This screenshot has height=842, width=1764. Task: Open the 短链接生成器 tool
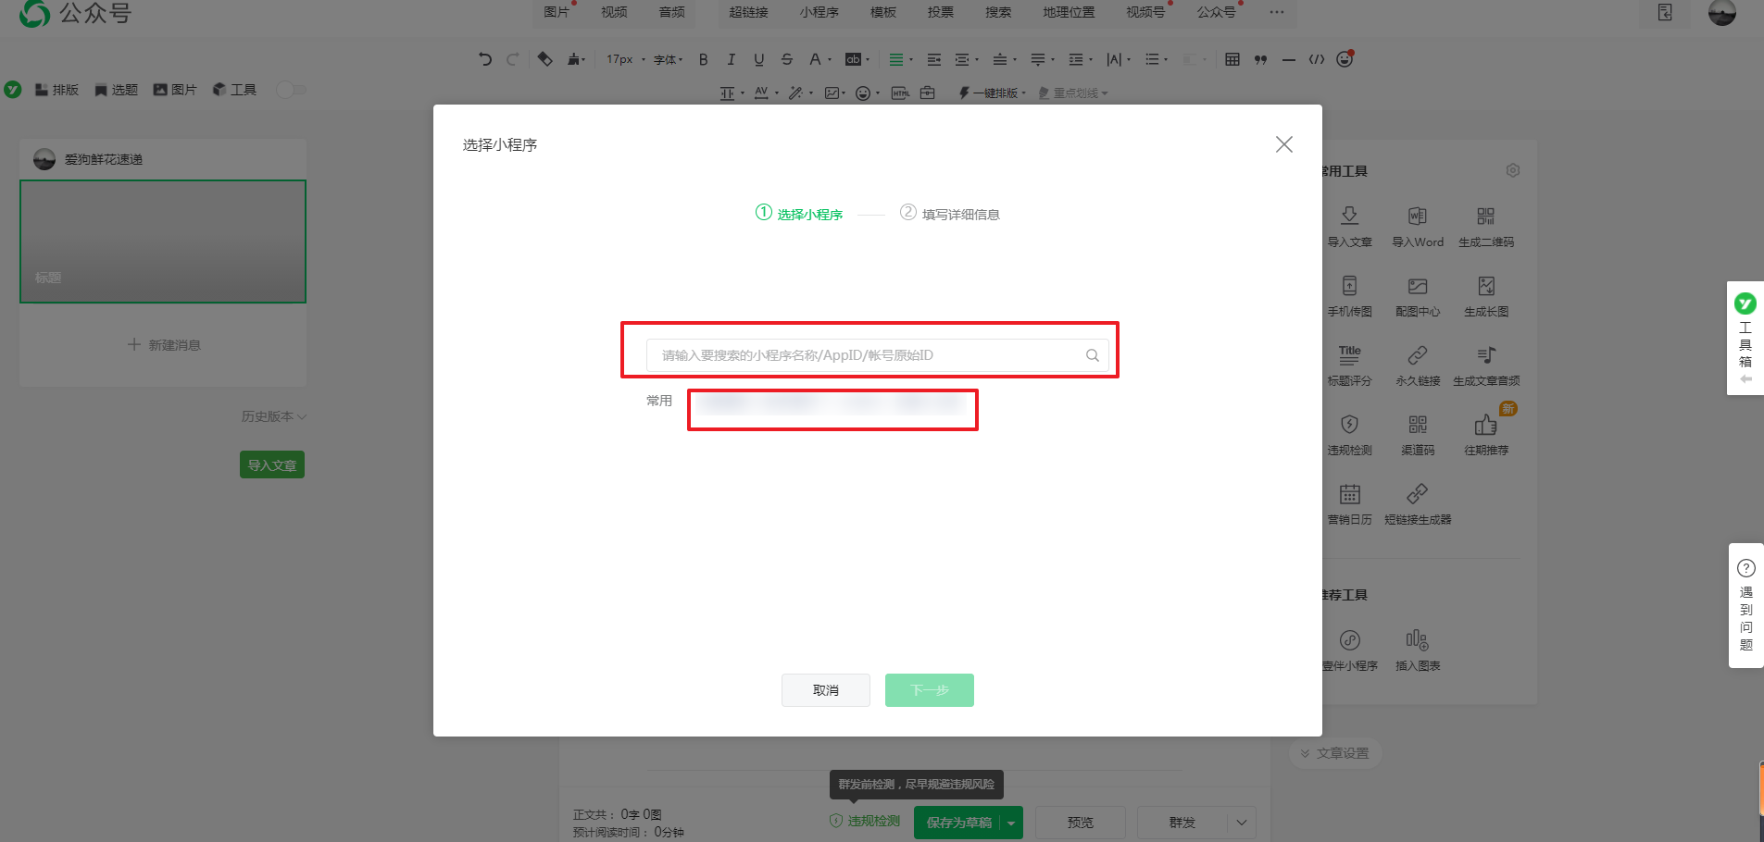pos(1418,503)
